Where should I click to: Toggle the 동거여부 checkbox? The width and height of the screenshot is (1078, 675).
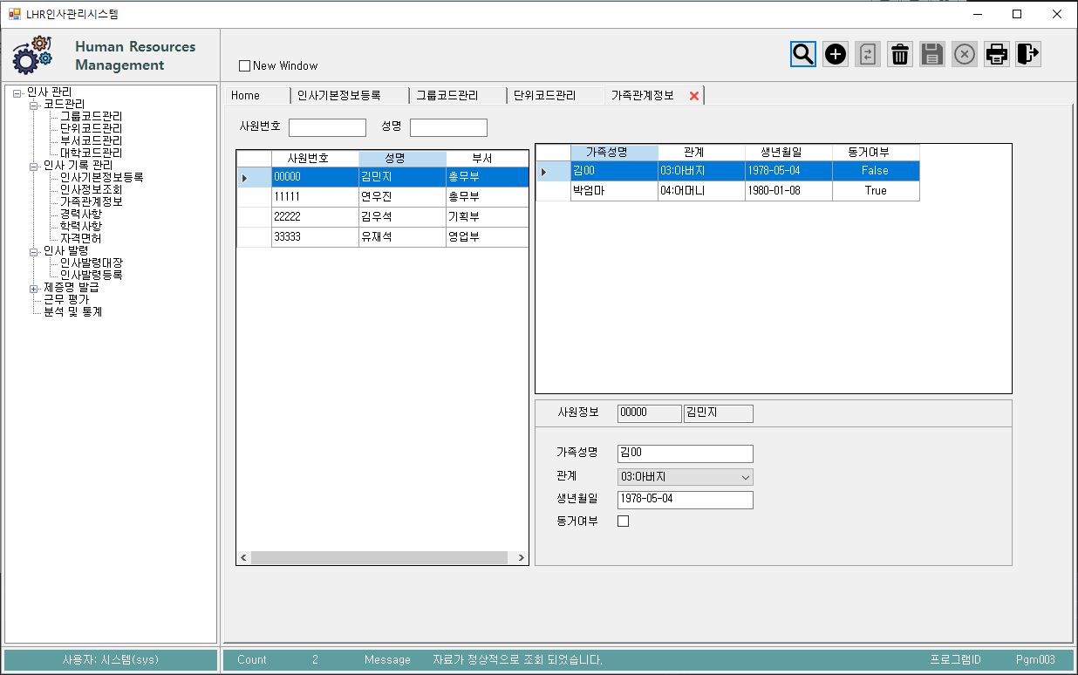(x=623, y=521)
